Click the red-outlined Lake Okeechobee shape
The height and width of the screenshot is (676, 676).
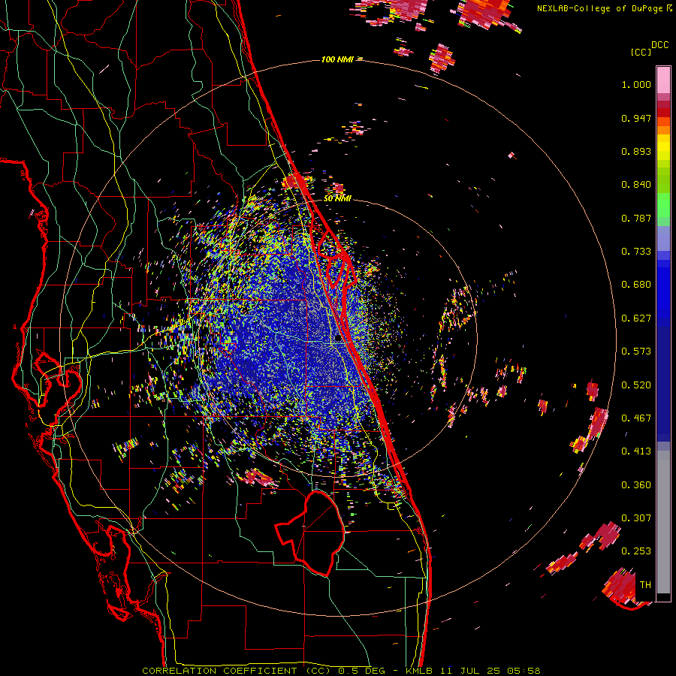(x=310, y=533)
